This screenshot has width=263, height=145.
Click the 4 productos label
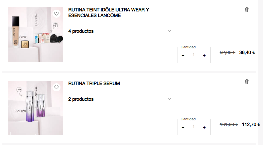coord(81,31)
